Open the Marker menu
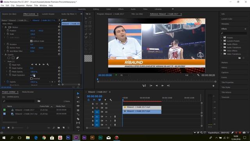Viewport: 250px width, 141px height. coord(29,5)
